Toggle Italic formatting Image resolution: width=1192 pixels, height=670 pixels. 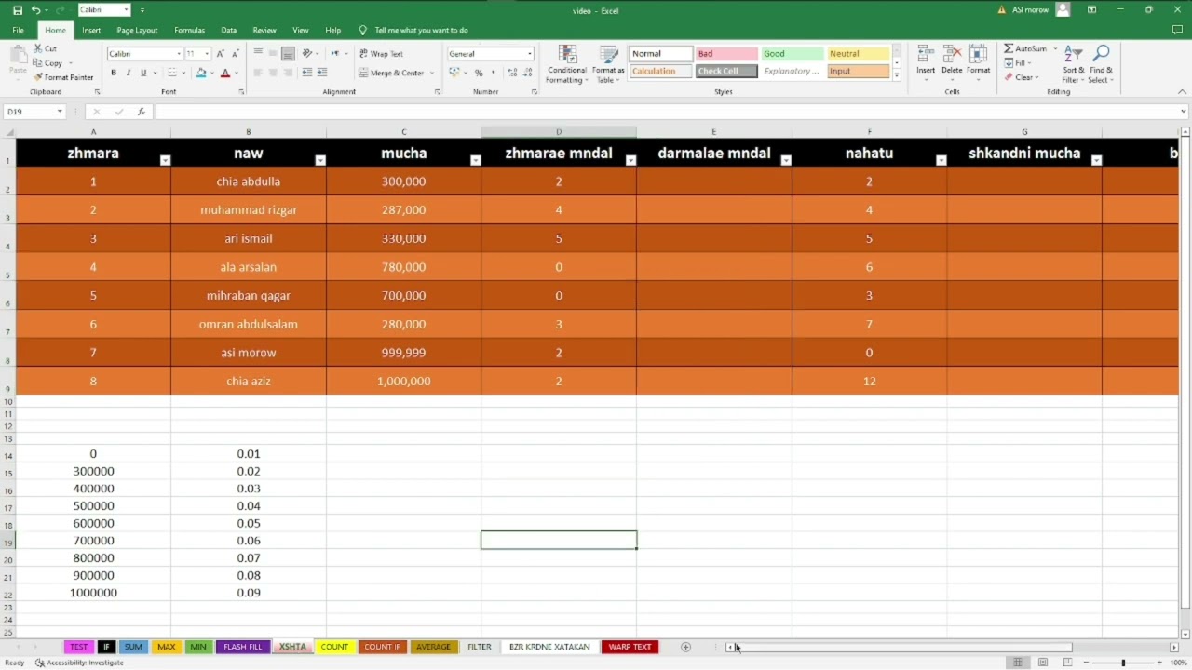click(x=129, y=73)
